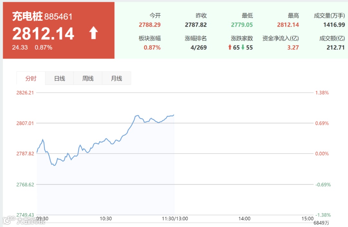The image size is (348, 227).
Task: Click the sector name 充电桩 title
Action: (27, 16)
